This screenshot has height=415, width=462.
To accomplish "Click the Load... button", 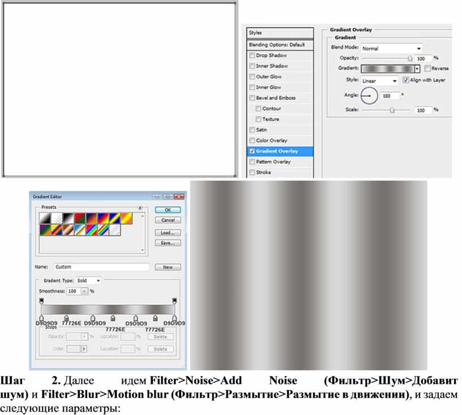I will pos(168,233).
